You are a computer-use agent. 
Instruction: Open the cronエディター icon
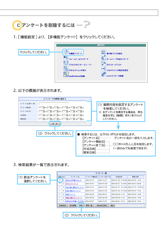coord(104,74)
